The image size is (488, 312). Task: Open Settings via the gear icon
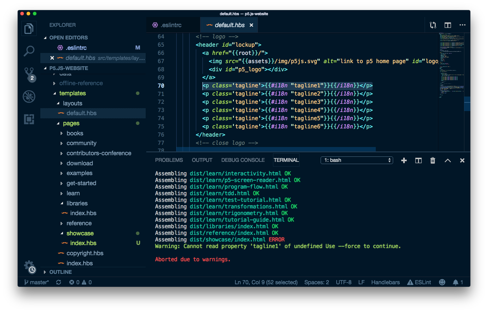29,266
